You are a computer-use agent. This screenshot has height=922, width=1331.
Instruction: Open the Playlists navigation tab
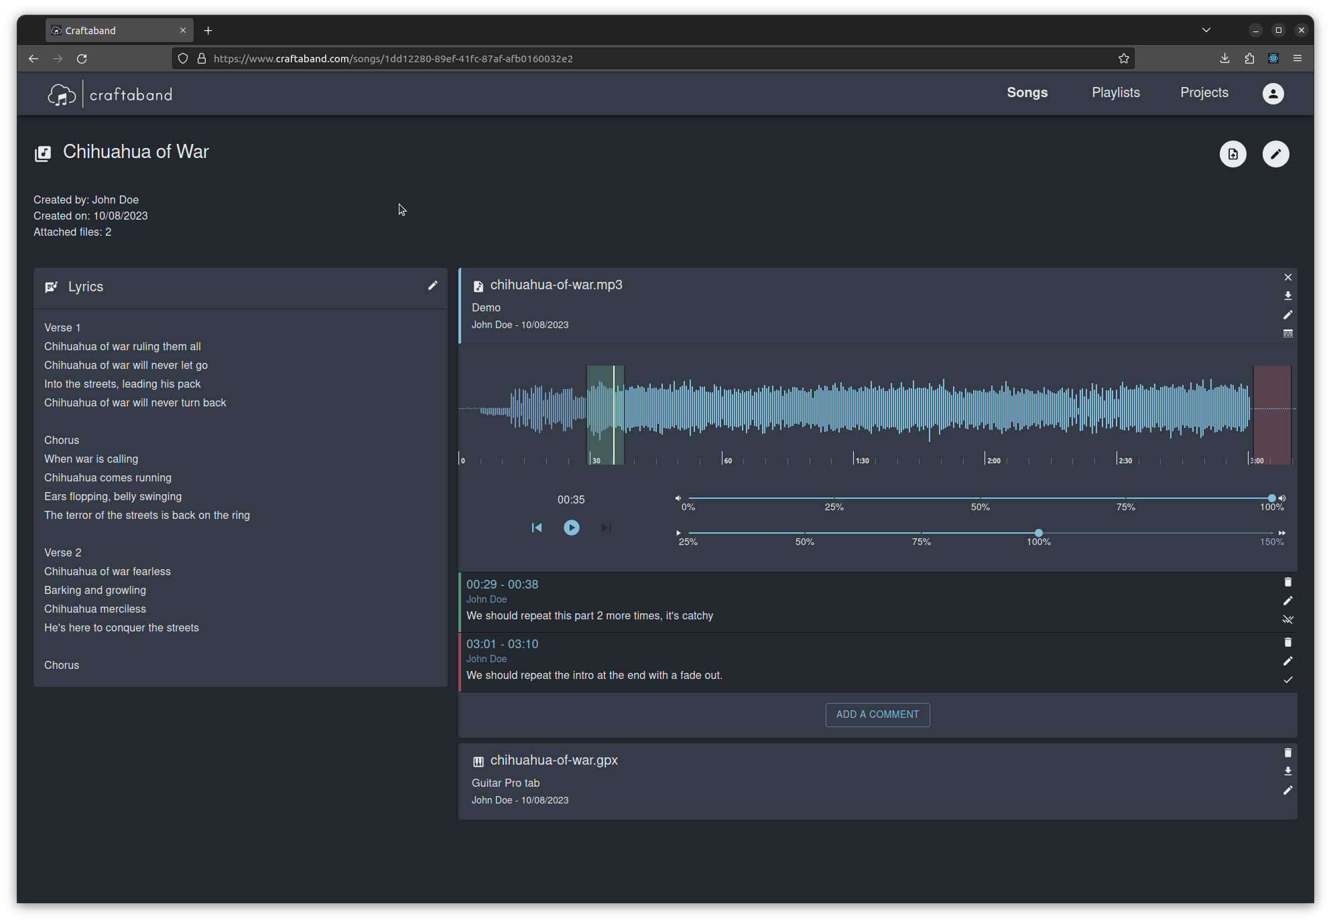tap(1116, 93)
